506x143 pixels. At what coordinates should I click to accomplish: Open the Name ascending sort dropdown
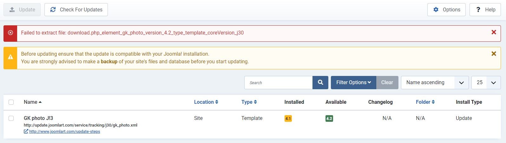435,83
